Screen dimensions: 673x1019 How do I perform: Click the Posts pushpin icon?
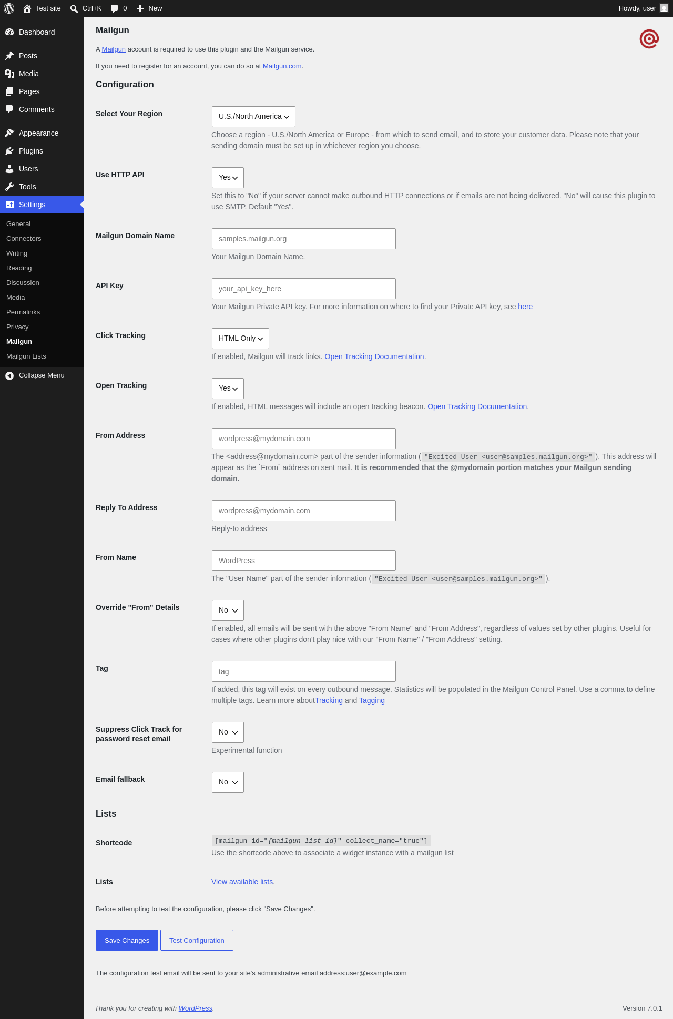9,56
